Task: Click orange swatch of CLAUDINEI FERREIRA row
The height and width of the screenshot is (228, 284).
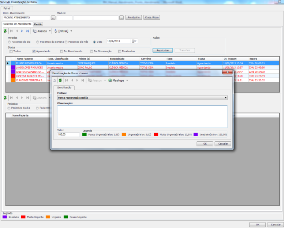Action: [x=13, y=80]
